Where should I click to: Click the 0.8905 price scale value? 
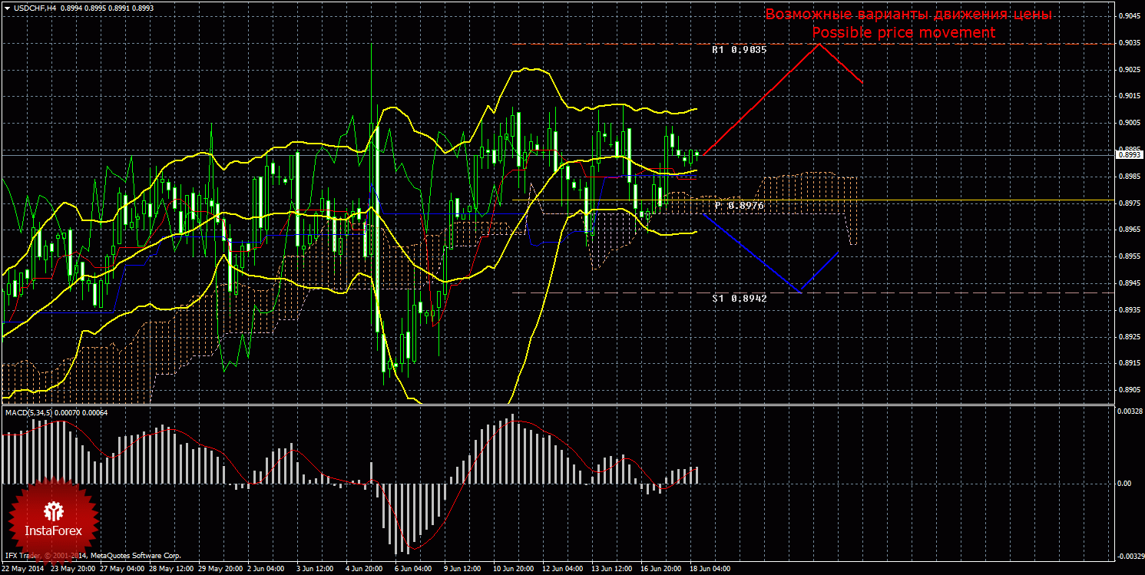1127,390
